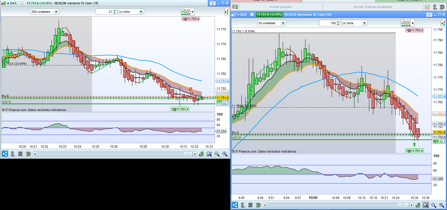Click Invertir posición button

coord(281,7)
